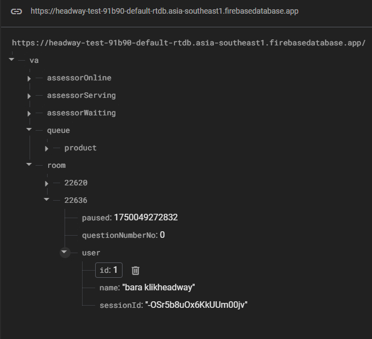The width and height of the screenshot is (372, 339).
Task: Expand the assessorServing node
Action: point(29,96)
